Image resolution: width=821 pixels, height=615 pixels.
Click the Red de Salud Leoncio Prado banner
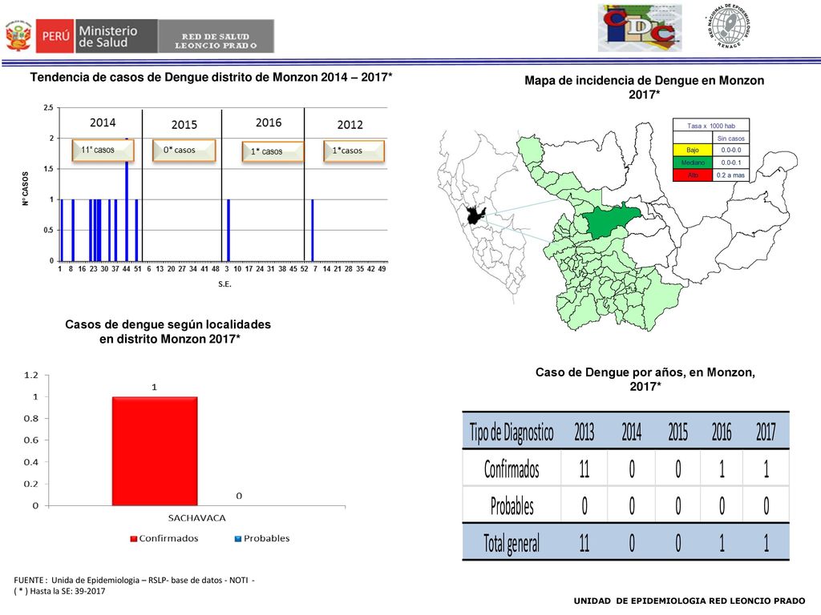[216, 36]
